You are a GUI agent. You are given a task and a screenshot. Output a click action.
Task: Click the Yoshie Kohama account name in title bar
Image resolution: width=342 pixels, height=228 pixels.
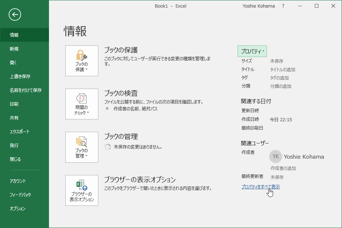259,6
